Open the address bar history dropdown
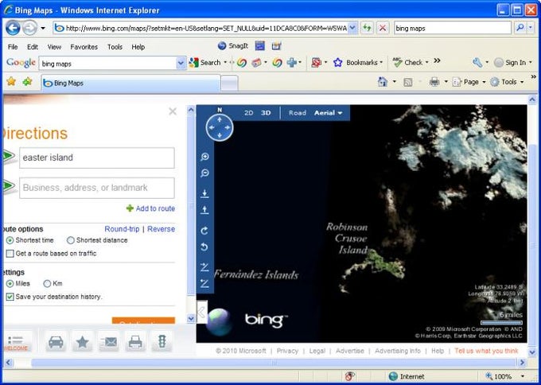Image resolution: width=541 pixels, height=385 pixels. [x=352, y=28]
